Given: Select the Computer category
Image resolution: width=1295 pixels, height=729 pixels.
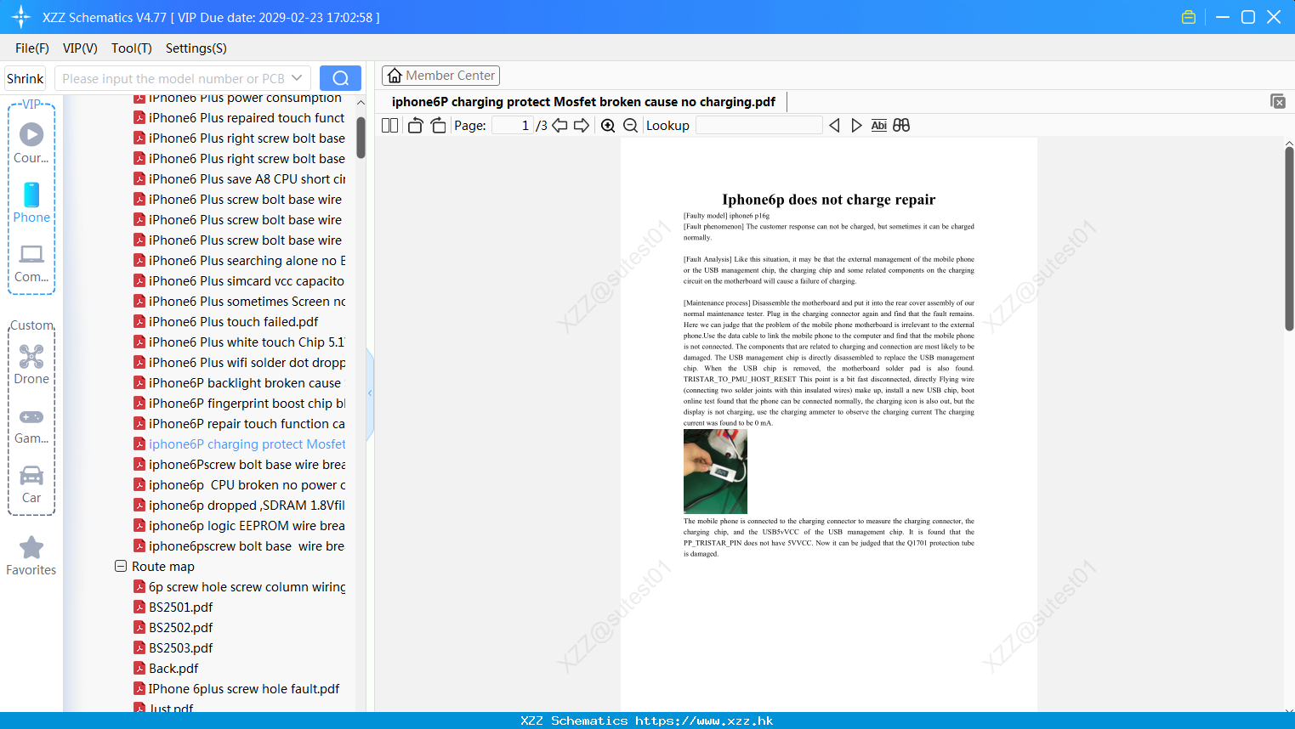Looking at the screenshot, I should point(31,263).
